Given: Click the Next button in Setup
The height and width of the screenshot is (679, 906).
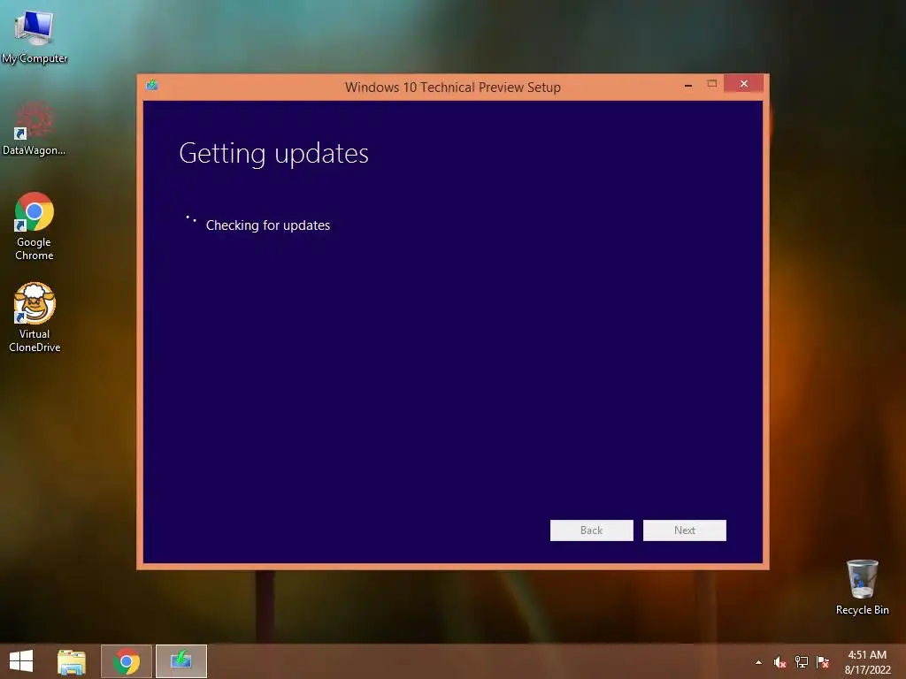Looking at the screenshot, I should coord(685,530).
